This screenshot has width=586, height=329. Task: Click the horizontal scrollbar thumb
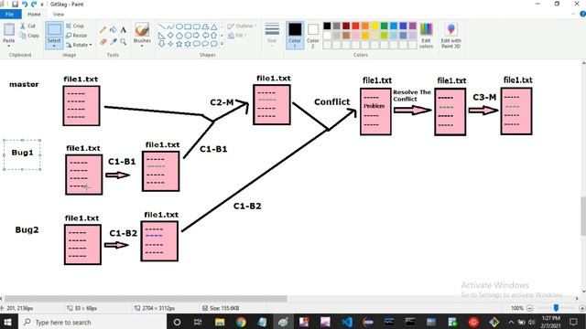(x=146, y=299)
